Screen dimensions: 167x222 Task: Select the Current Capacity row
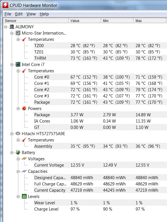point(100,190)
